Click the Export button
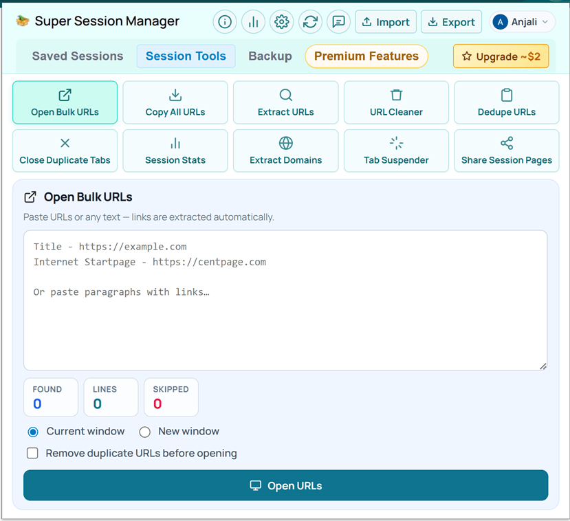 (x=451, y=22)
